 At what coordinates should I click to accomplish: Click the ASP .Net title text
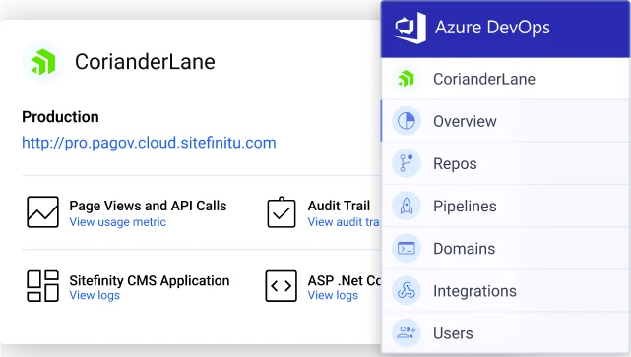pyautogui.click(x=345, y=280)
